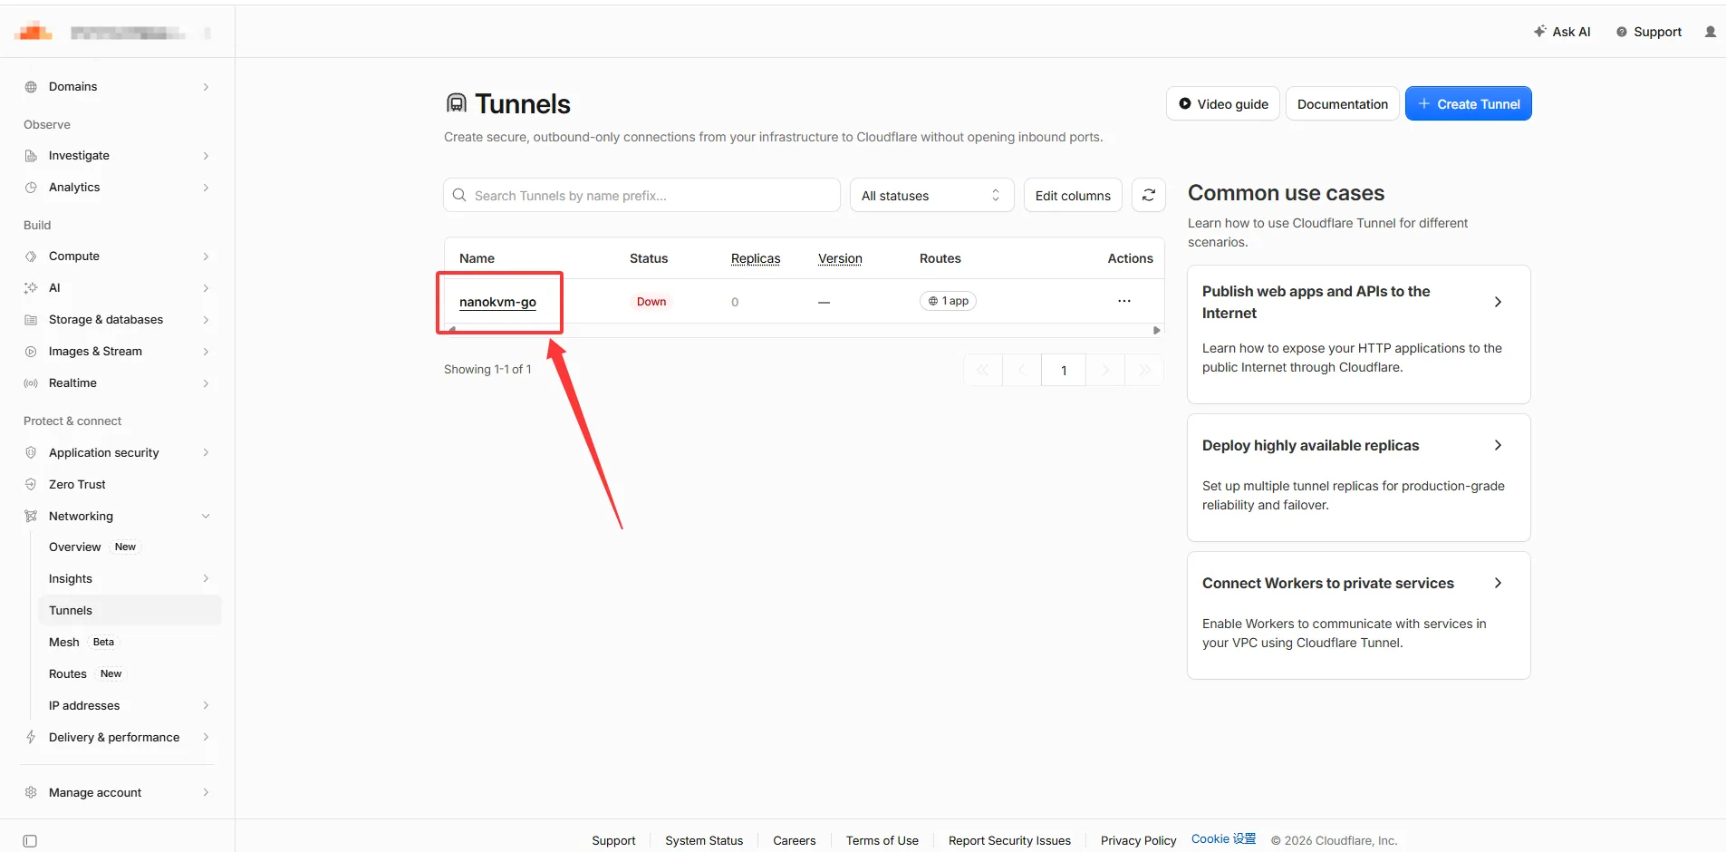Screen dimensions: 1726x852
Task: Open Connect Workers to private services card
Action: click(x=1358, y=615)
